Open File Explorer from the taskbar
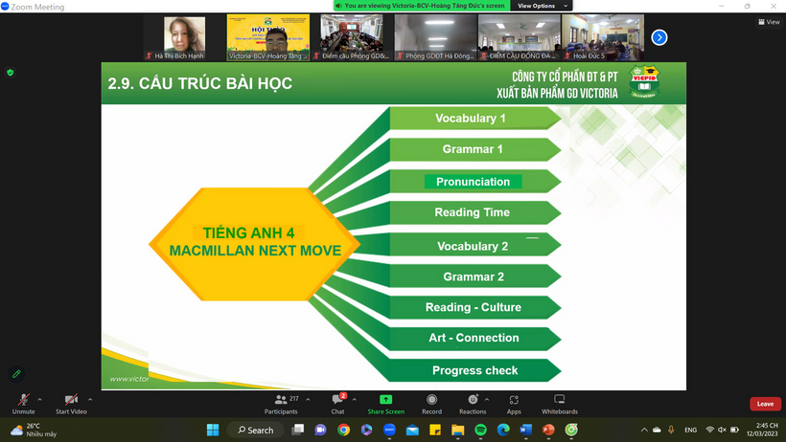This screenshot has height=442, width=786. click(x=457, y=430)
